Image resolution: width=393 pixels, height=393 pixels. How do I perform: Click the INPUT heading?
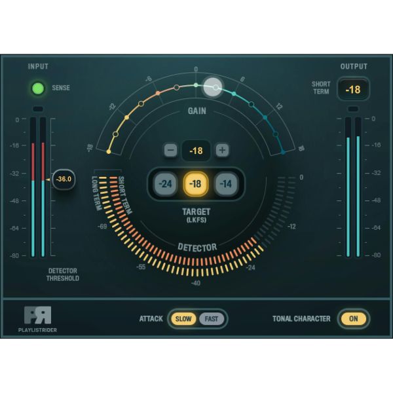pyautogui.click(x=38, y=67)
